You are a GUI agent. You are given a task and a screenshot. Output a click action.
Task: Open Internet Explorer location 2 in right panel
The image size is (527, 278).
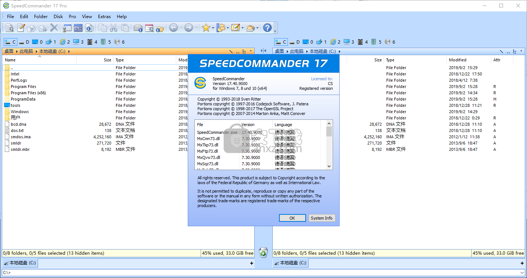pos(335,42)
